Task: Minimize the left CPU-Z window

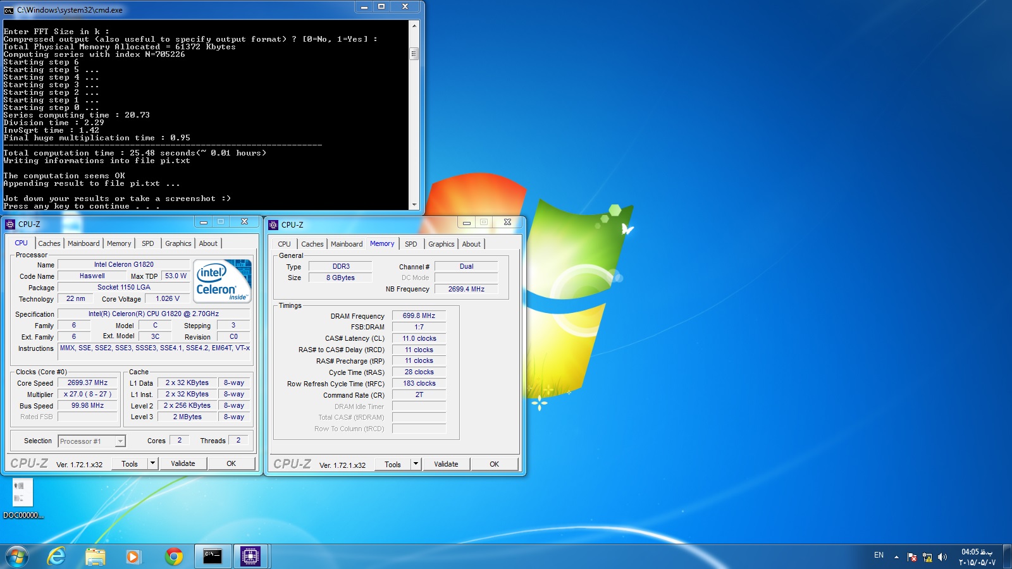Action: pos(204,222)
